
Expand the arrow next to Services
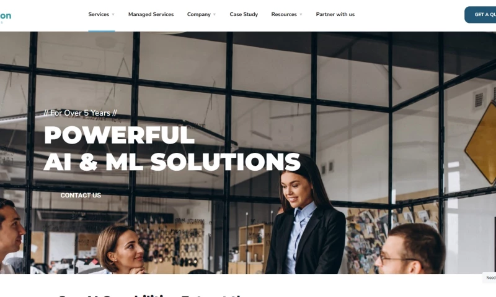pyautogui.click(x=113, y=14)
